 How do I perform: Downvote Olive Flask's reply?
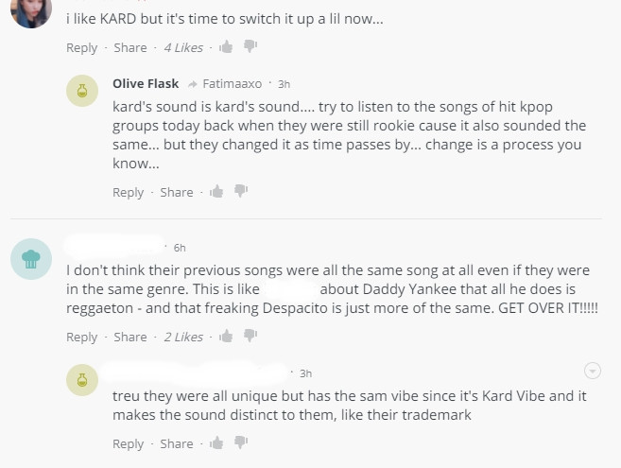point(241,191)
